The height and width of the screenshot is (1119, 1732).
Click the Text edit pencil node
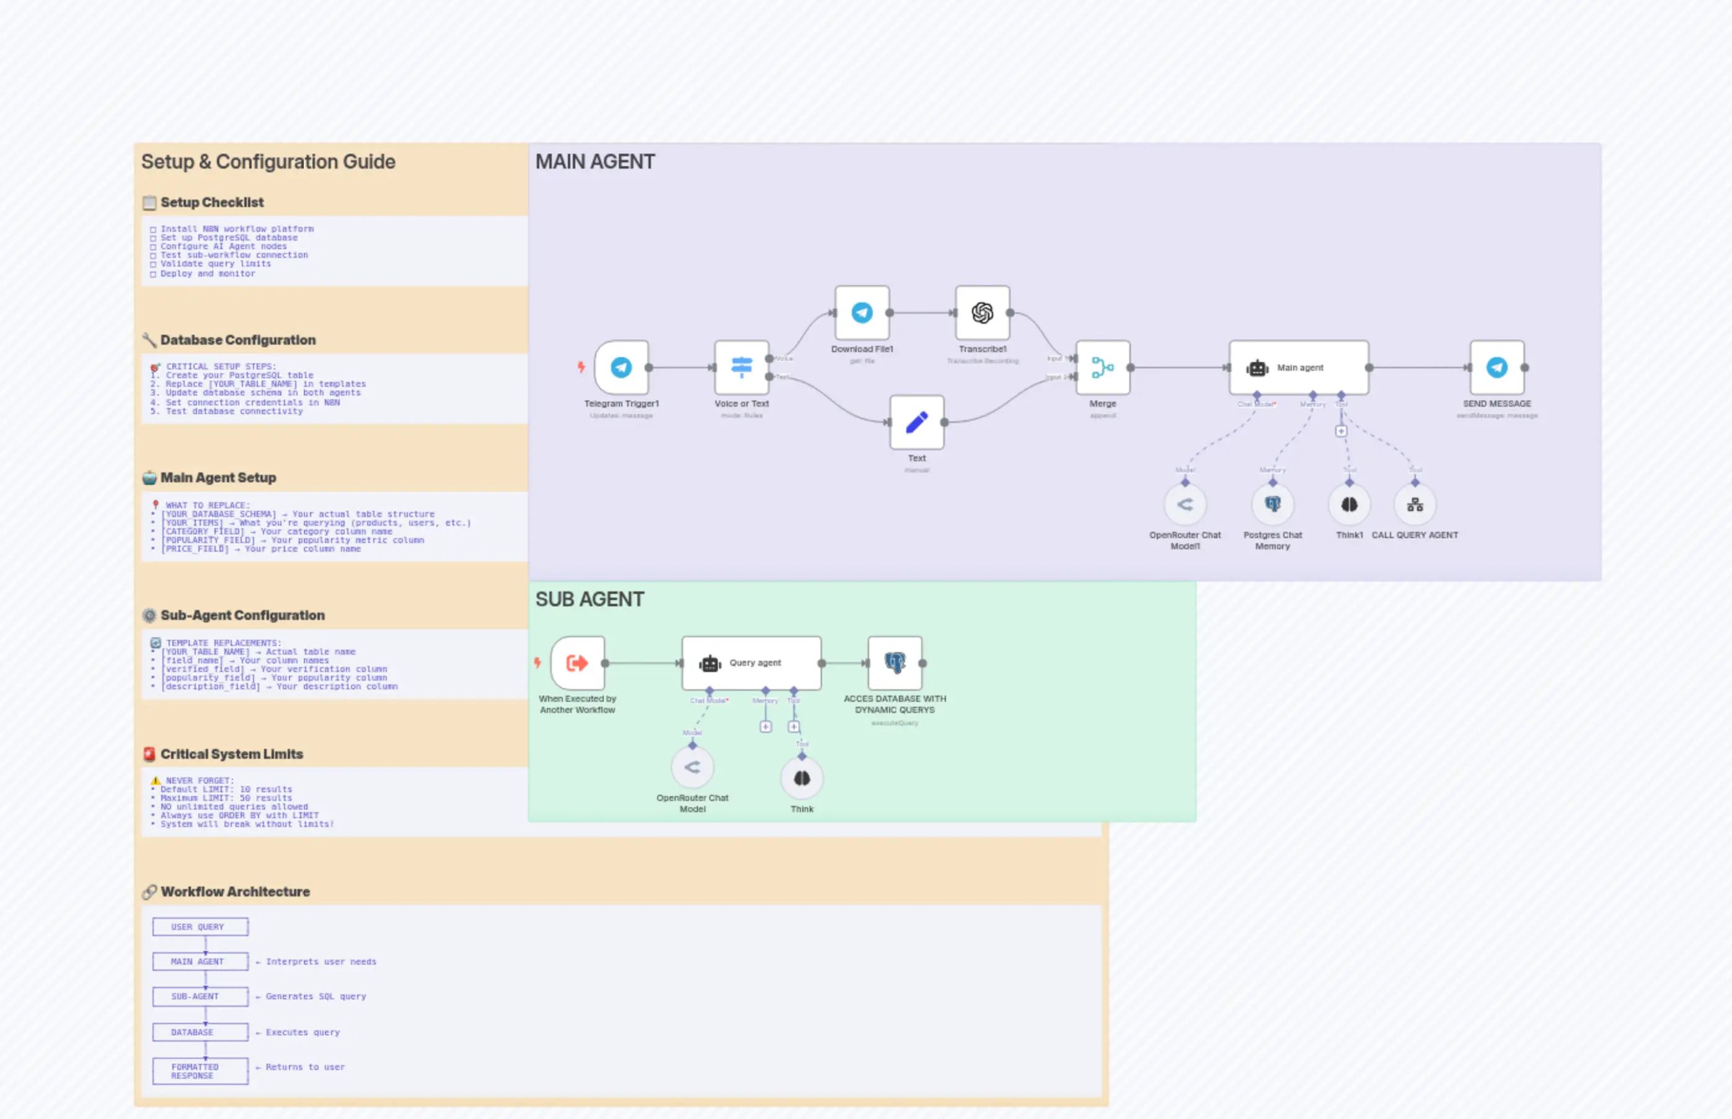point(917,422)
